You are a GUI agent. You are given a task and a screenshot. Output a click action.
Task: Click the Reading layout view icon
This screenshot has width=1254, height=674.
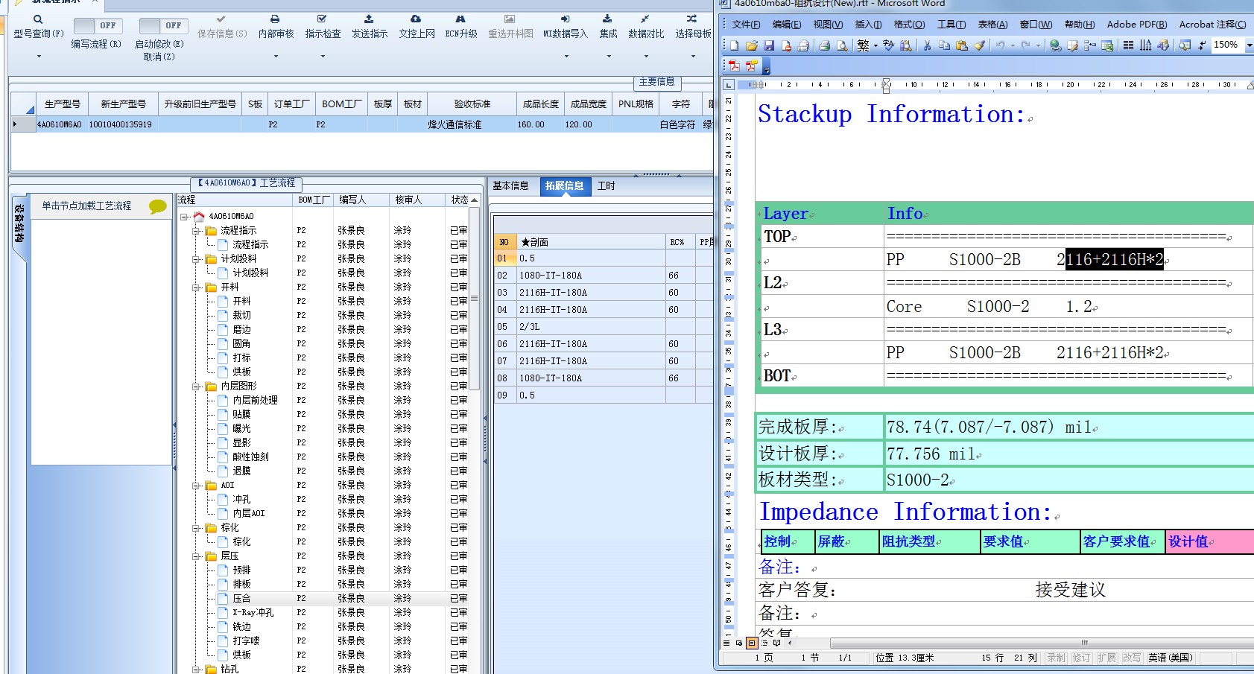pyautogui.click(x=777, y=643)
